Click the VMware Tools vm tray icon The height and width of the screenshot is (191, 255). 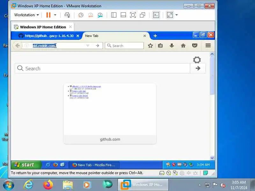179,165
